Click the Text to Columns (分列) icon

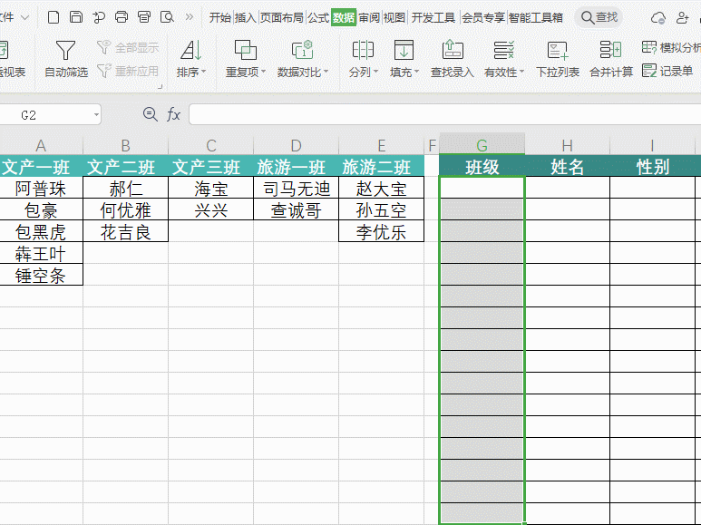[x=363, y=50]
